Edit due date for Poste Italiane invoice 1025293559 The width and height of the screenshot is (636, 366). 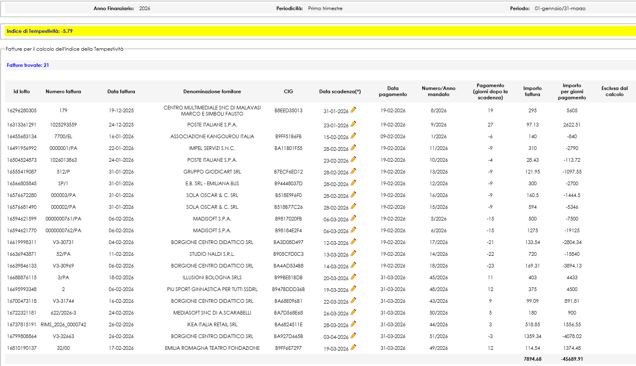(x=353, y=124)
